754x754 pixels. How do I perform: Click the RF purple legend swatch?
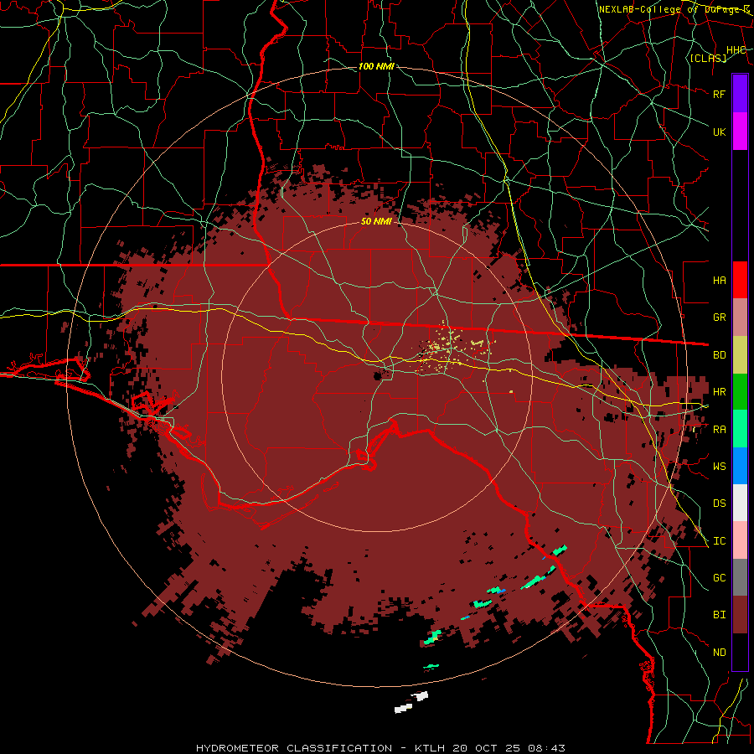pyautogui.click(x=740, y=94)
